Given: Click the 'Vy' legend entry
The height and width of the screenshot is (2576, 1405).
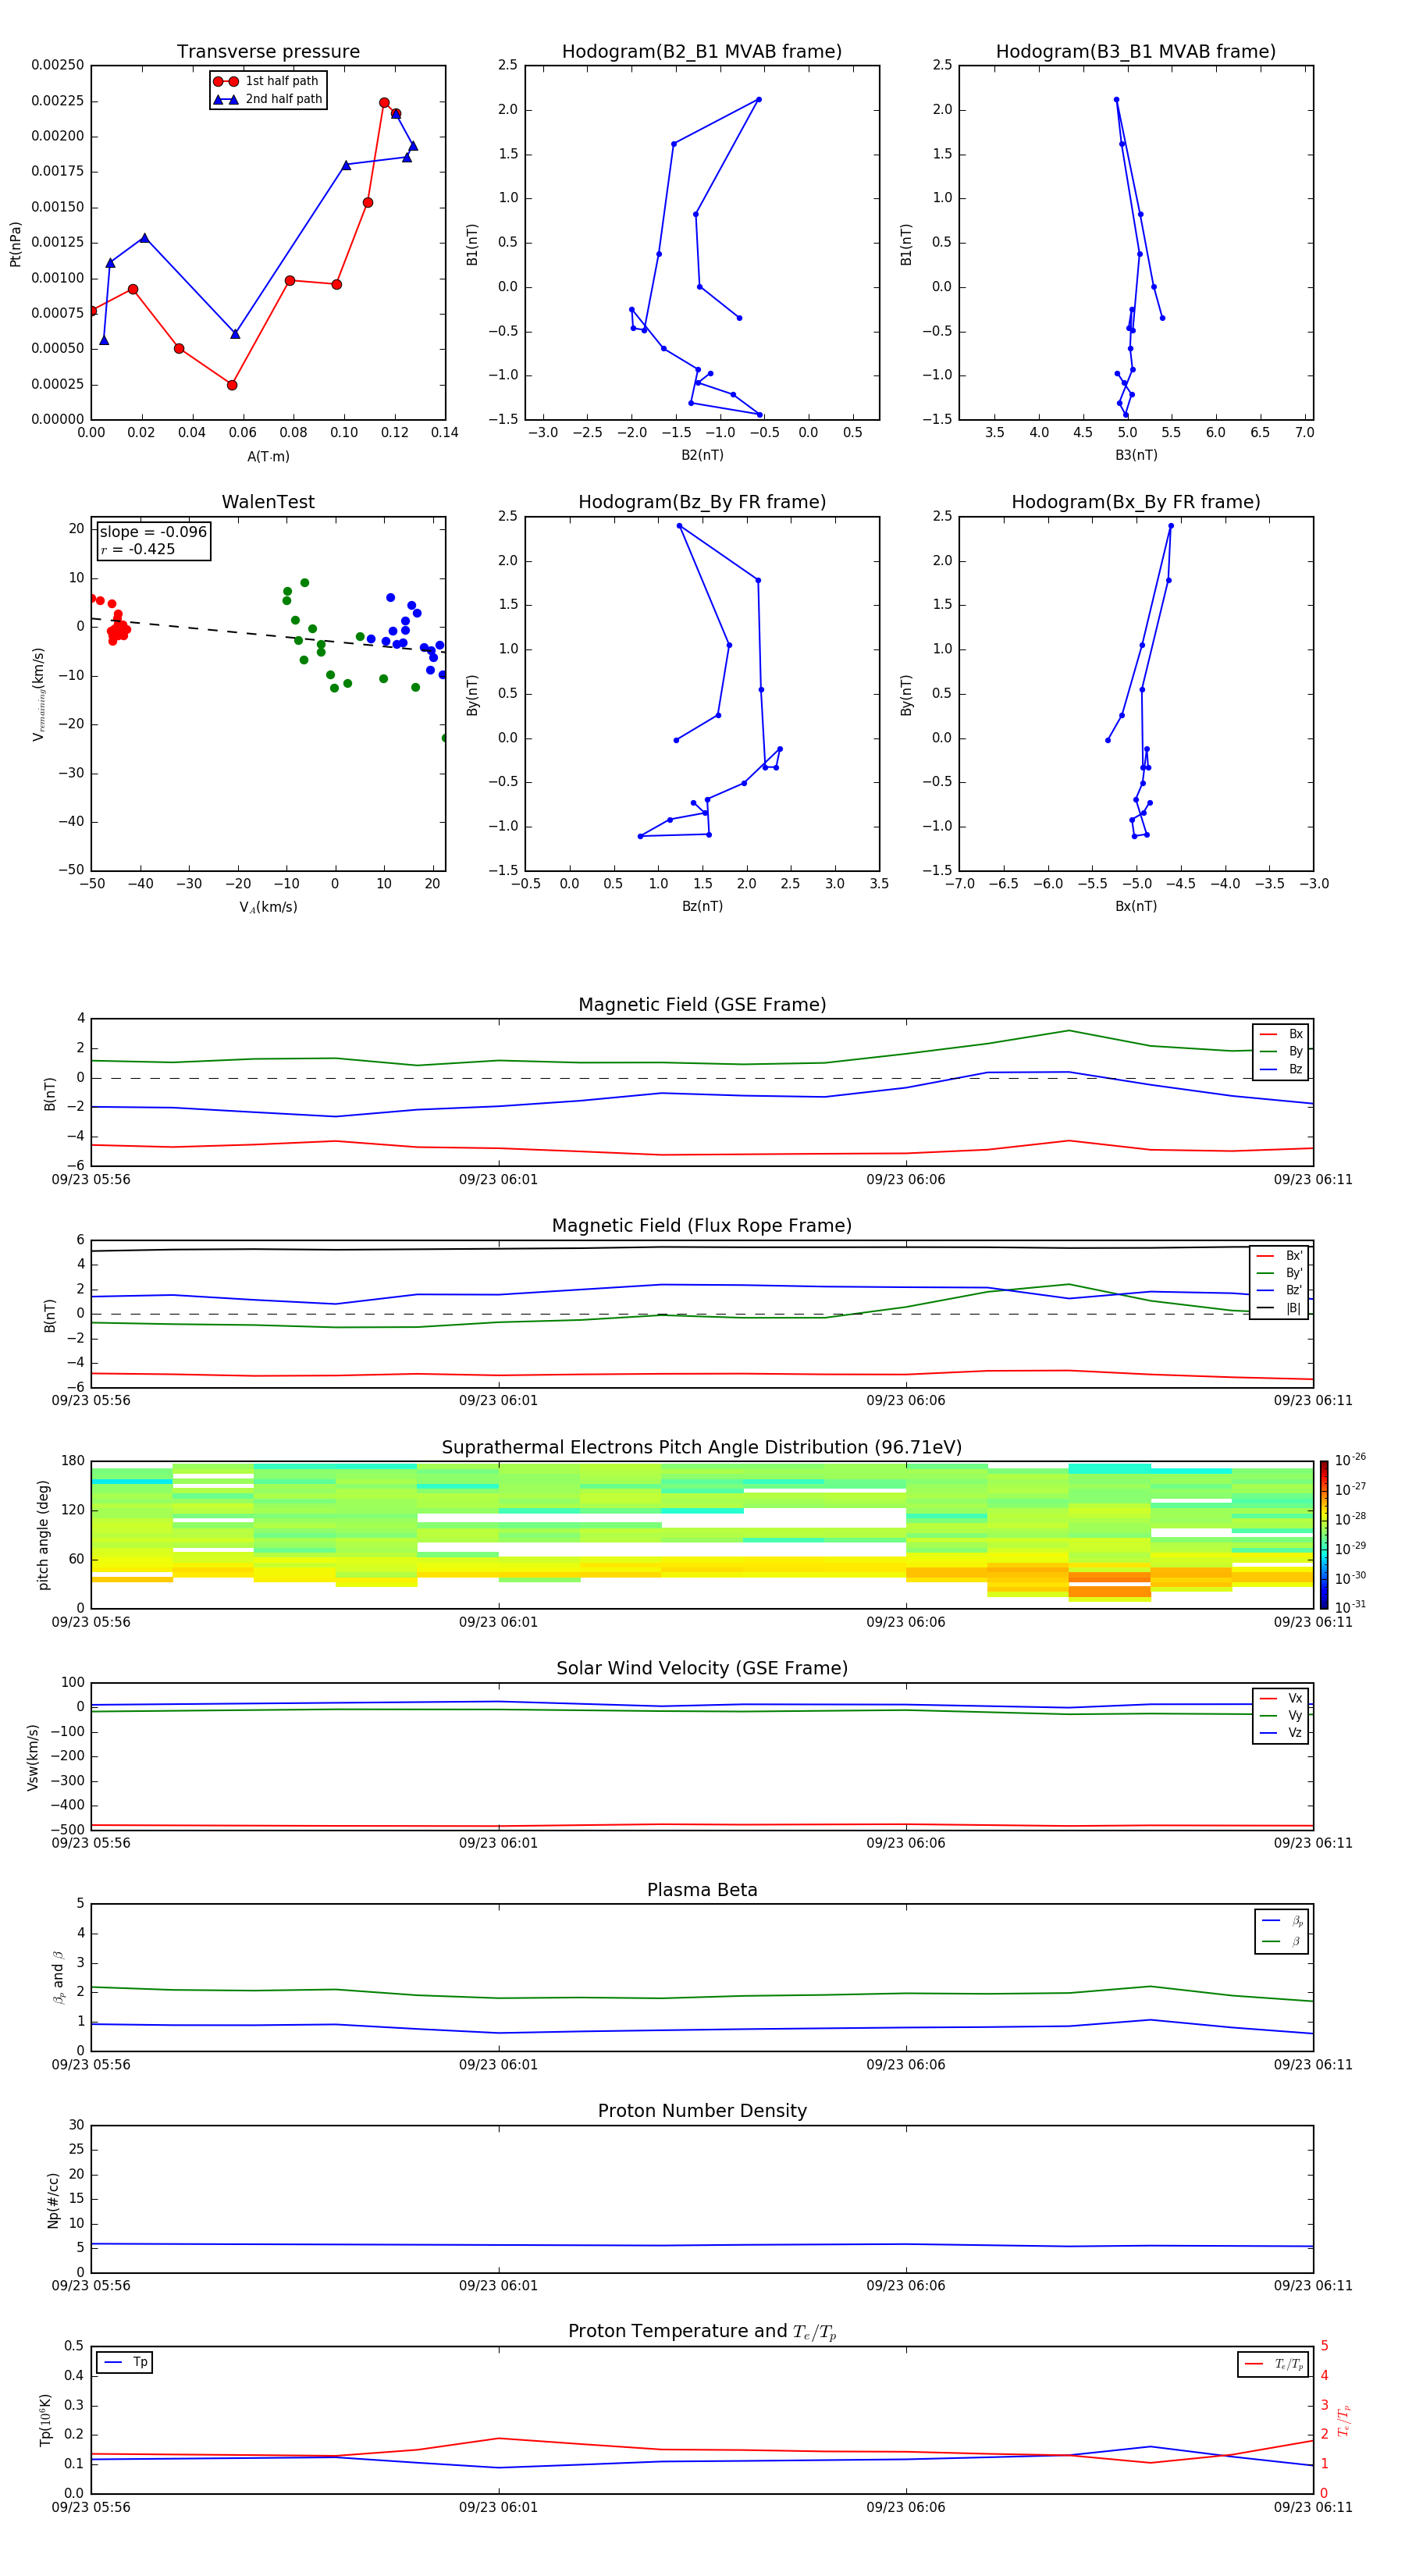Looking at the screenshot, I should (1281, 1715).
